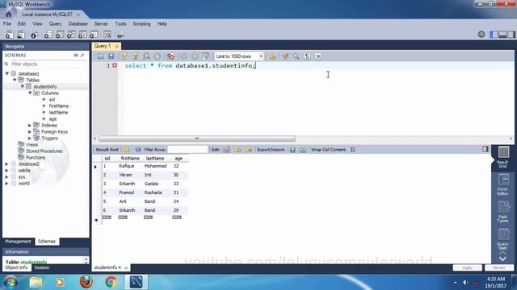Open Firefox from the Windows taskbar

pos(86,282)
